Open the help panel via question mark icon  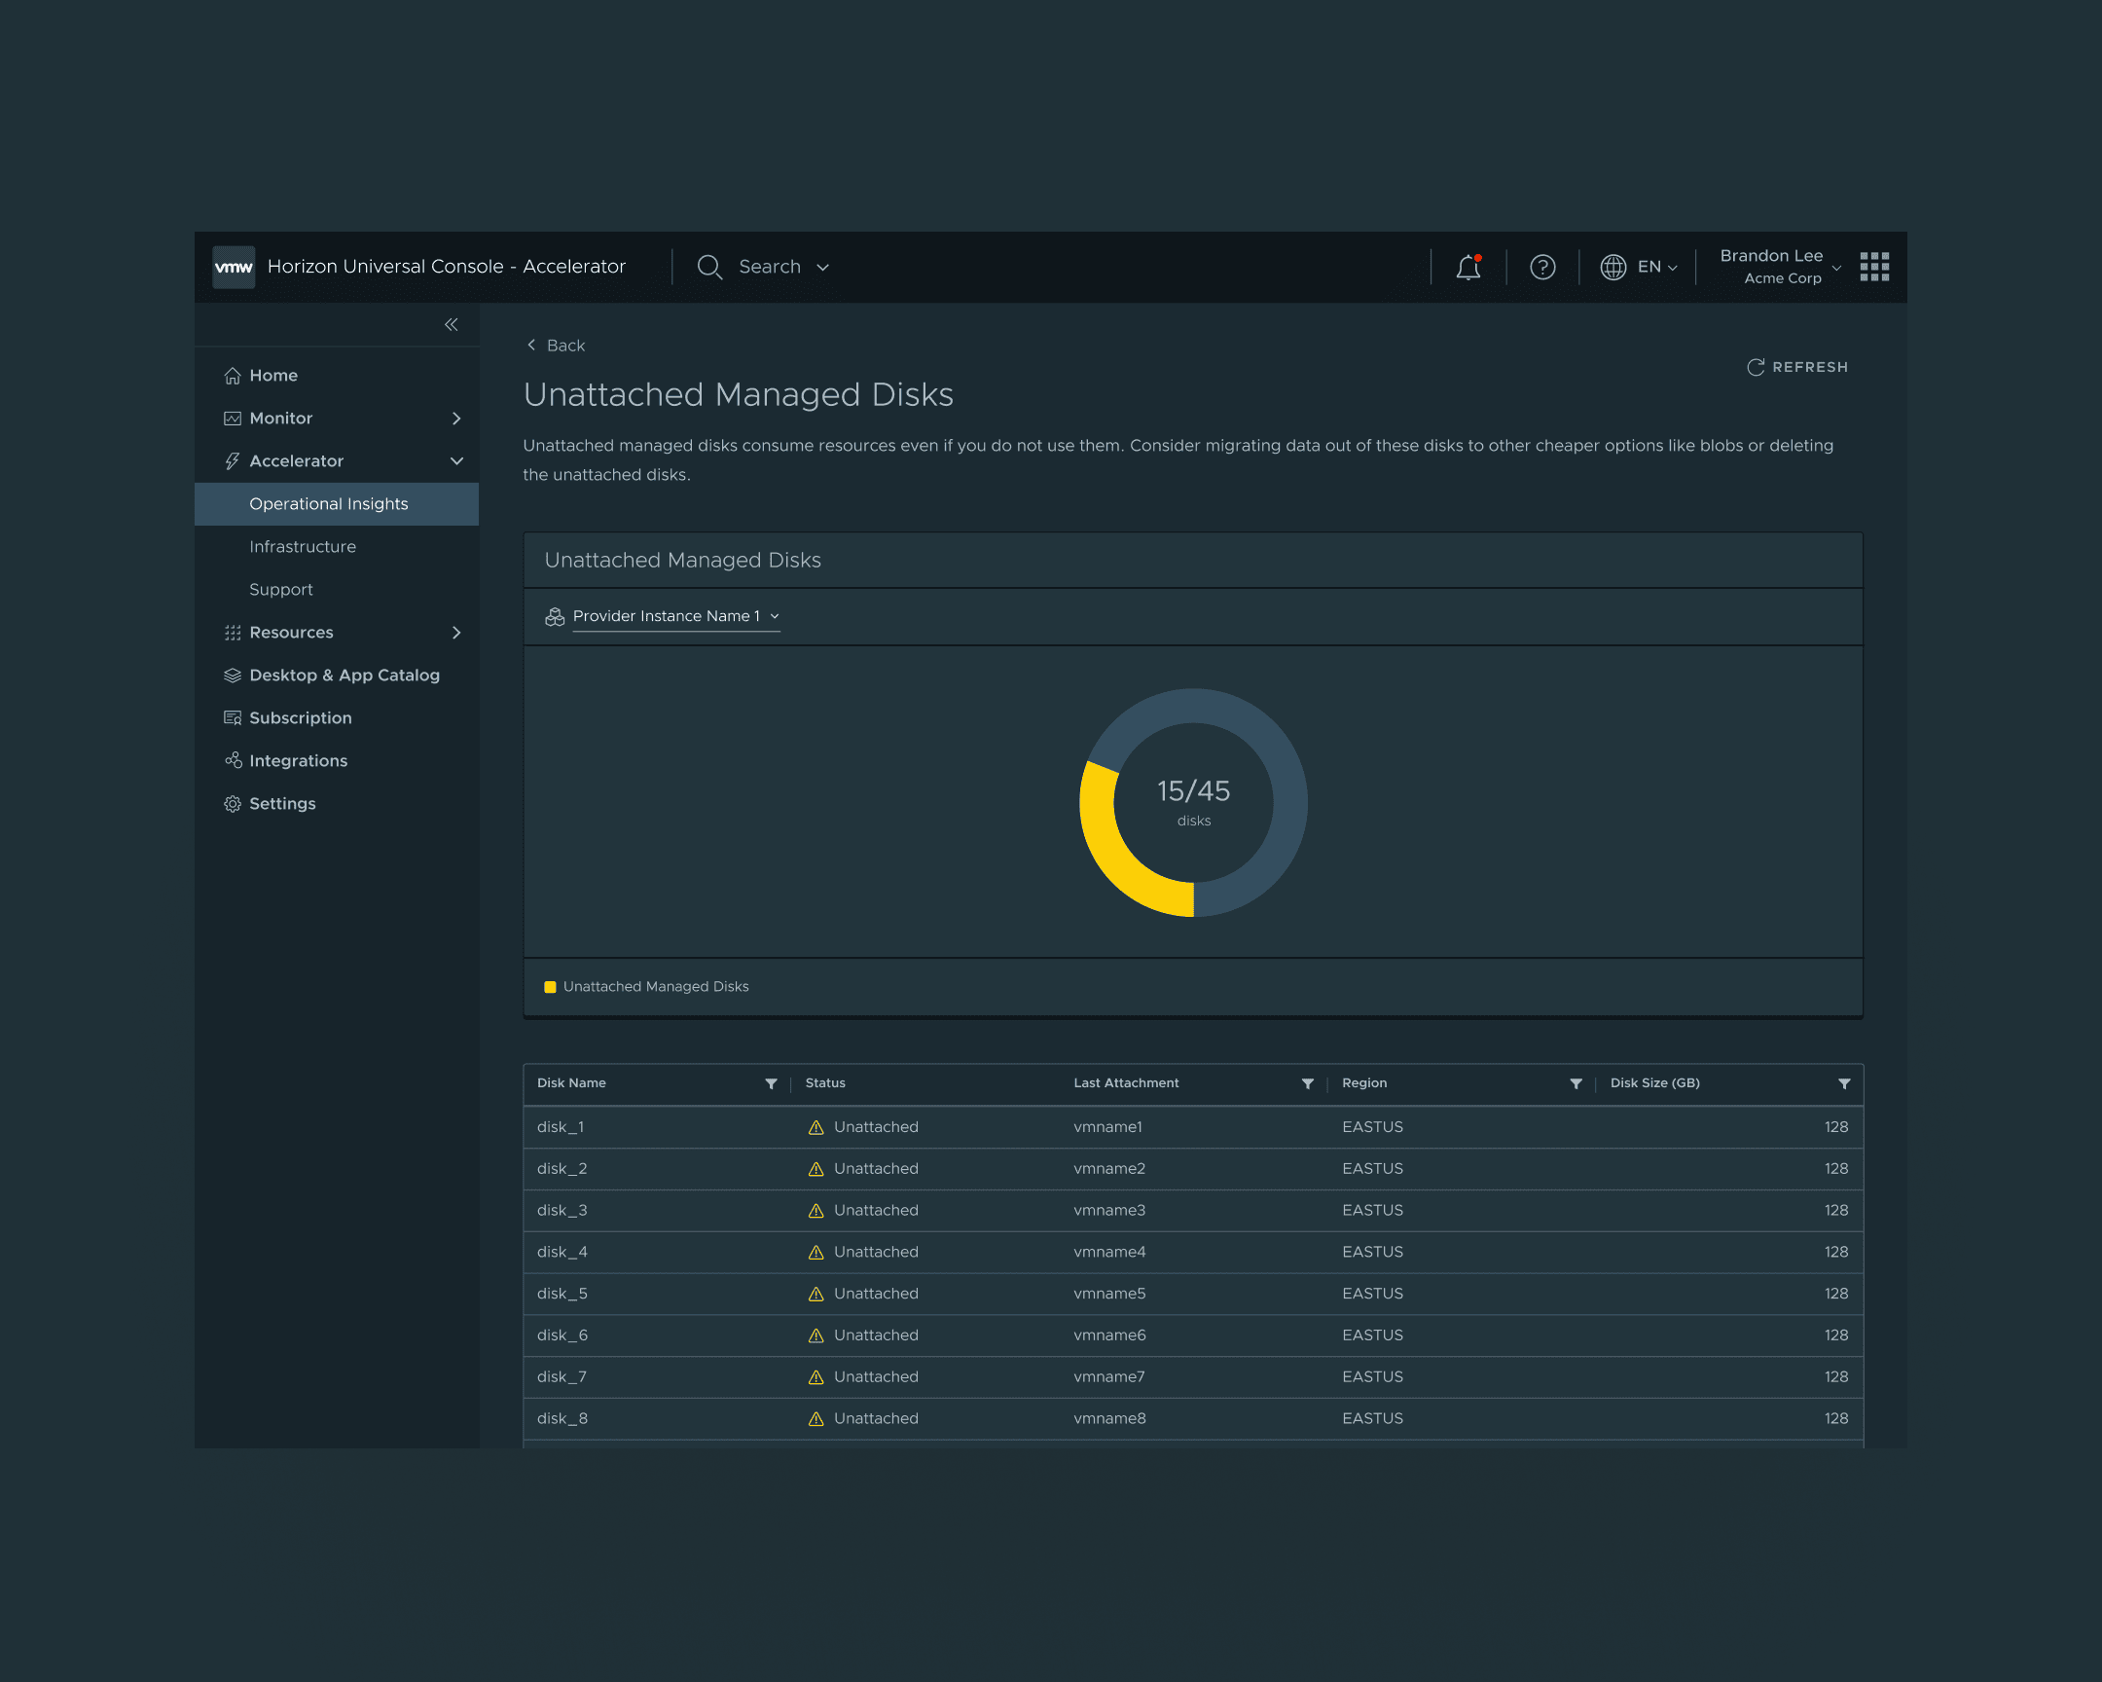coord(1542,267)
